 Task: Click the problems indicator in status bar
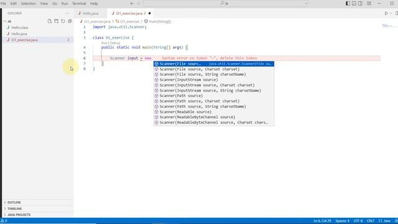(x=4, y=221)
